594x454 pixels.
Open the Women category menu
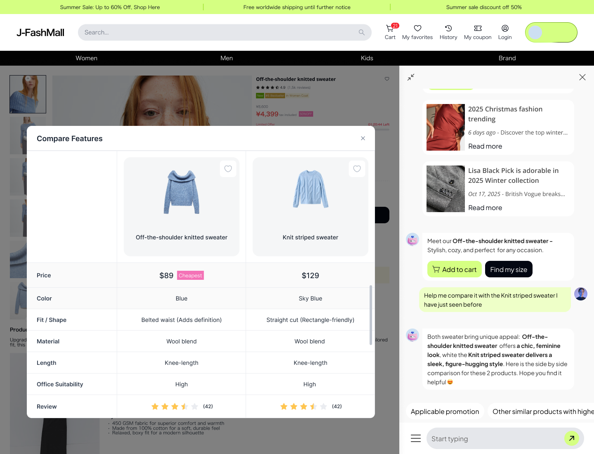(x=87, y=58)
